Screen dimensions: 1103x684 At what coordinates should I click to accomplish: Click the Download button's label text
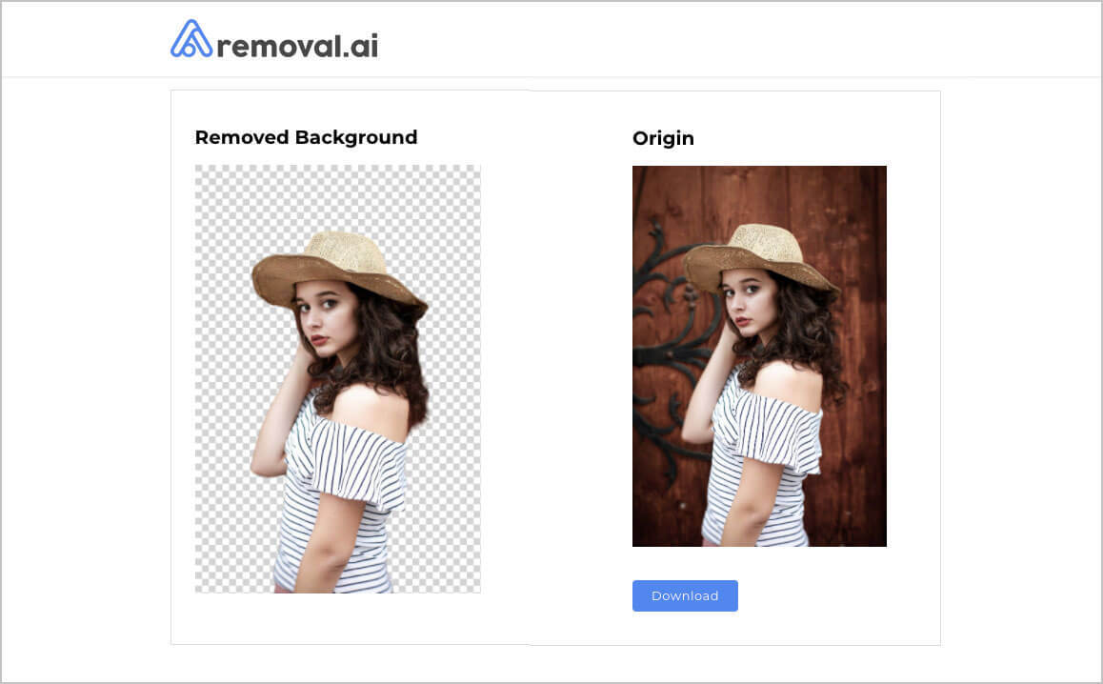click(x=685, y=595)
